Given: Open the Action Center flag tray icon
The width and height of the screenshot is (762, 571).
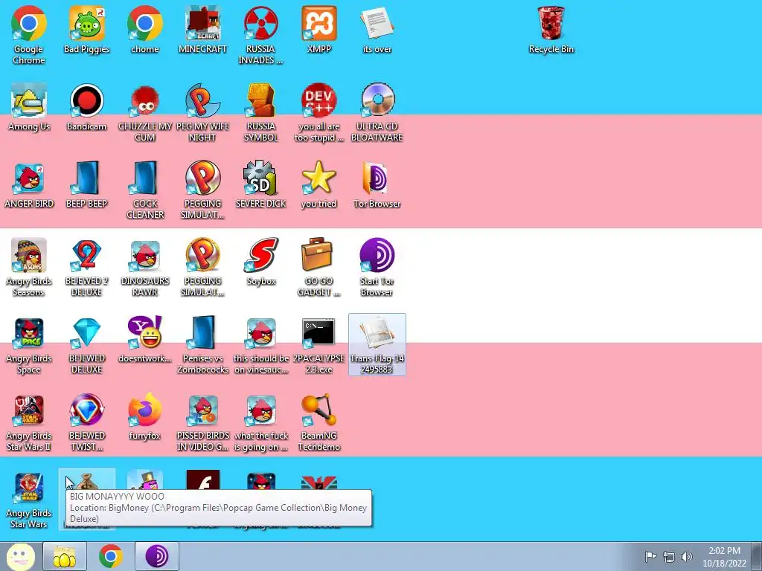Looking at the screenshot, I should pos(650,556).
